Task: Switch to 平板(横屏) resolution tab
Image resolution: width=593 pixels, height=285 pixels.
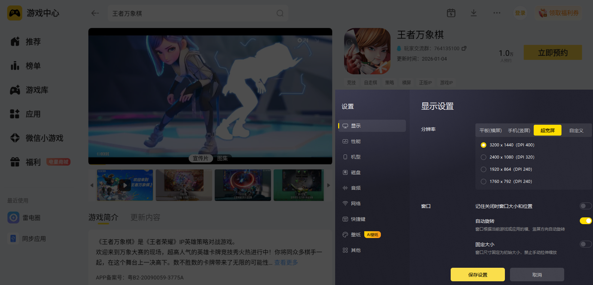Action: point(490,130)
